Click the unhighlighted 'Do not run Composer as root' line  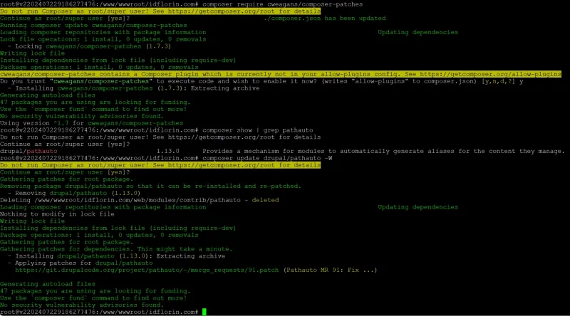[160, 137]
